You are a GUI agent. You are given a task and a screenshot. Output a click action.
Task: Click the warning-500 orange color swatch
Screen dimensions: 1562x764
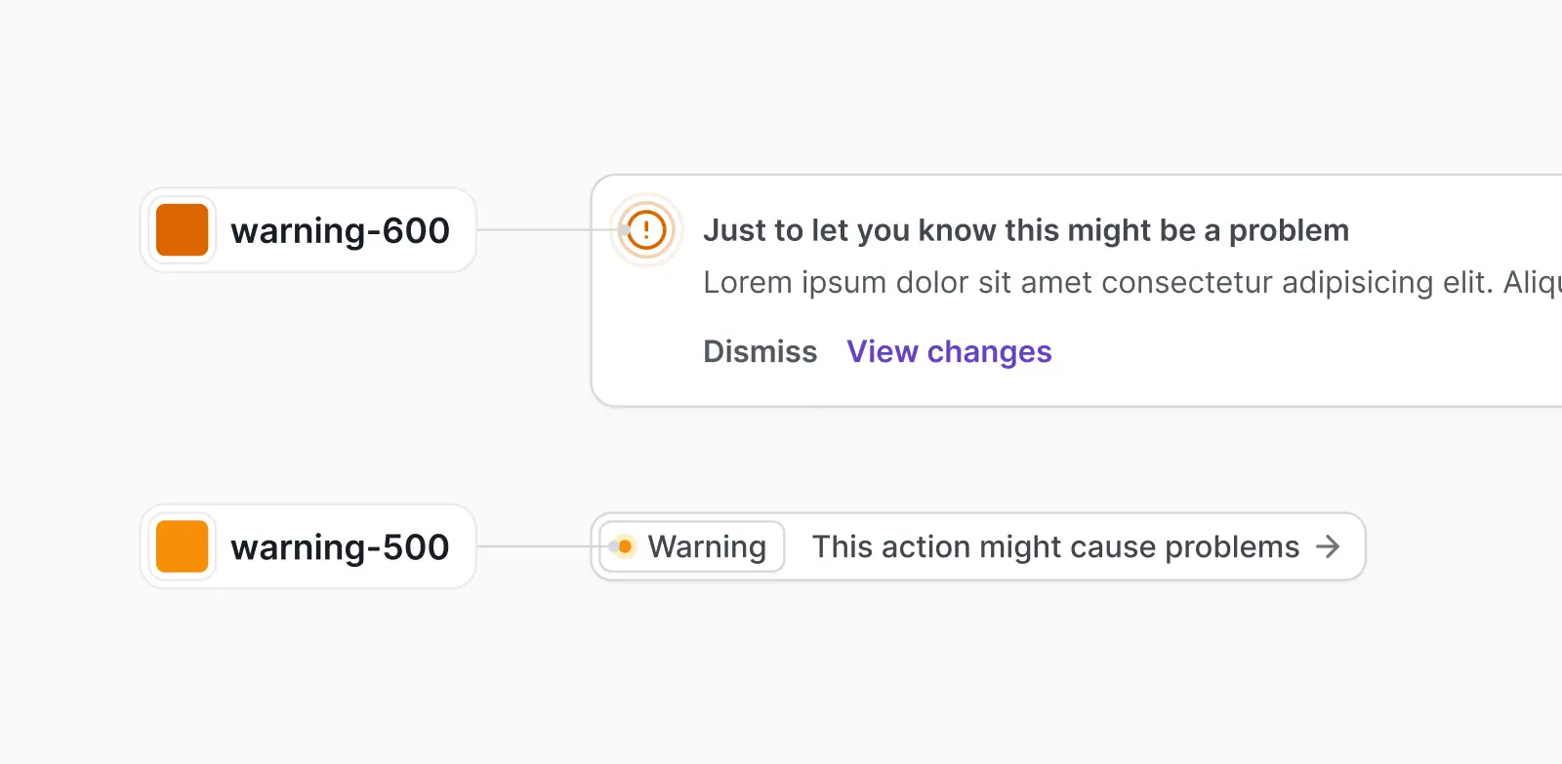click(182, 546)
